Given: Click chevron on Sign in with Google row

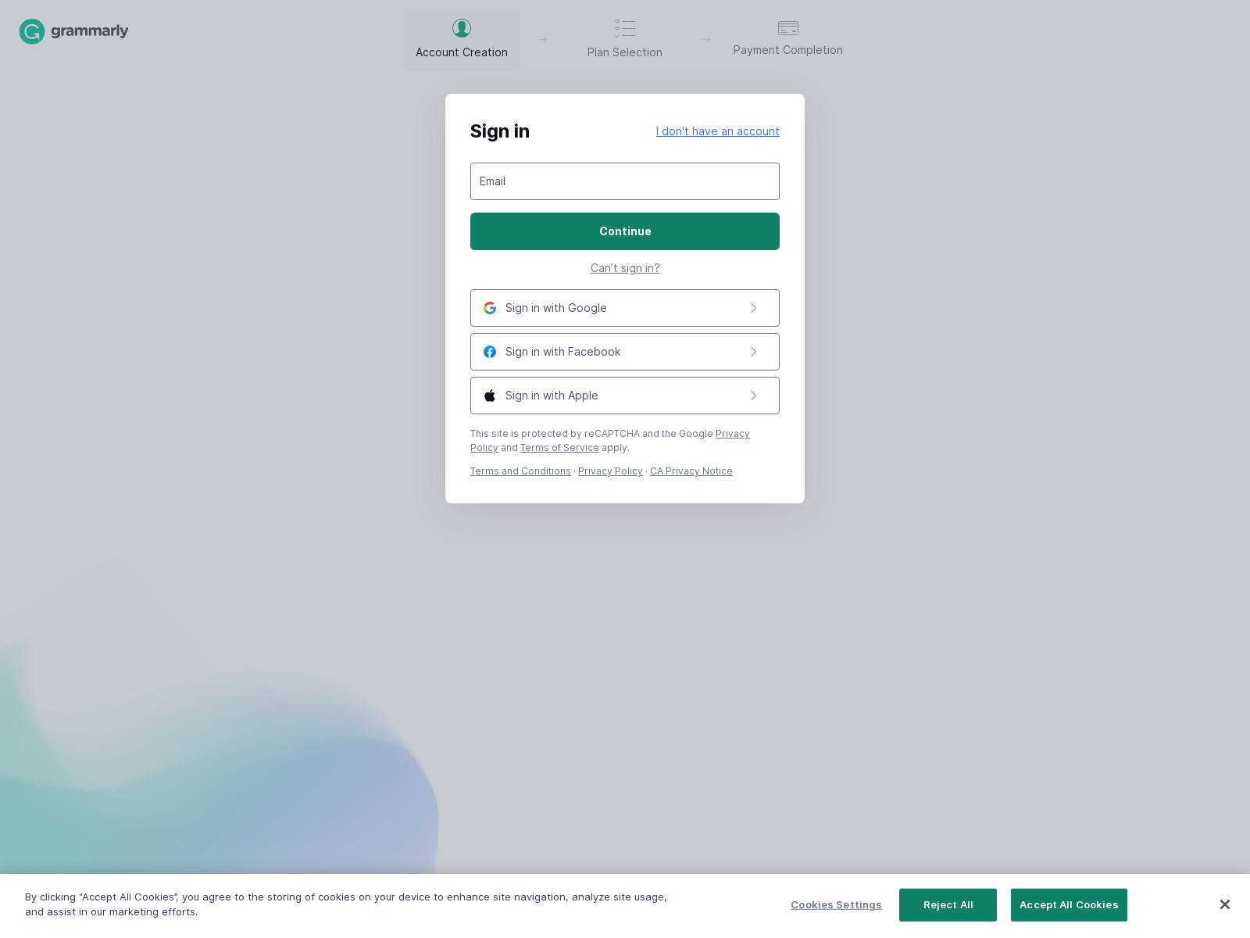Looking at the screenshot, I should pos(753,308).
